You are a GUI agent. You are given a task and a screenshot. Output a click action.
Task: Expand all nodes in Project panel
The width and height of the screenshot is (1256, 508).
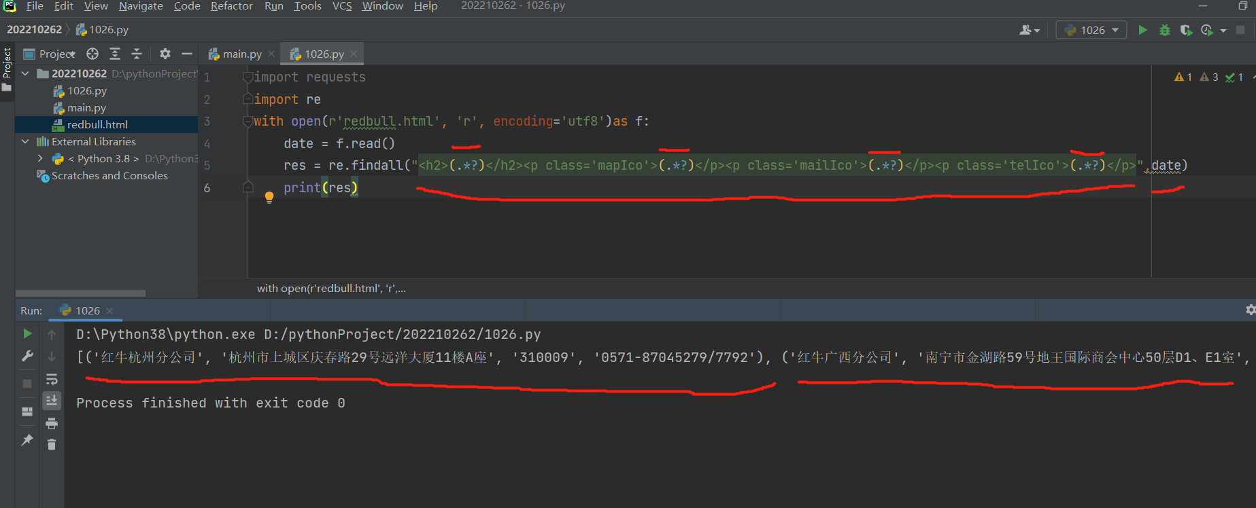click(x=115, y=54)
